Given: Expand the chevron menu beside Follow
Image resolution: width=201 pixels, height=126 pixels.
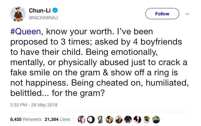Looking at the screenshot, I should (188, 14).
